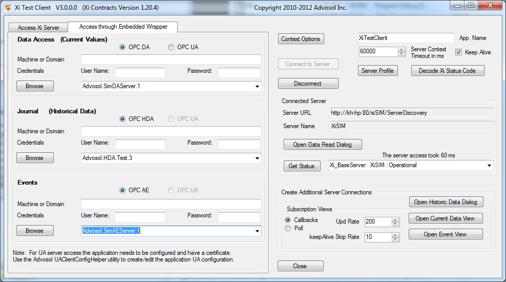
Task: Minimize the Xi Test Client window
Action: pos(457,6)
